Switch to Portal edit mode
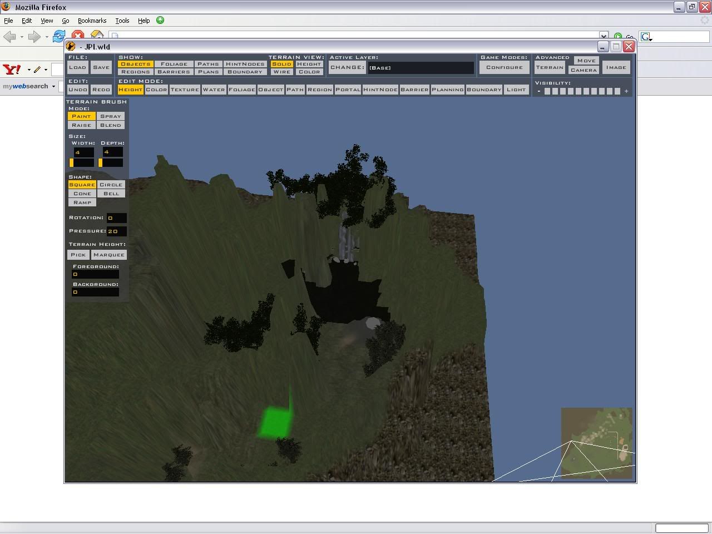The width and height of the screenshot is (712, 534). (x=348, y=90)
